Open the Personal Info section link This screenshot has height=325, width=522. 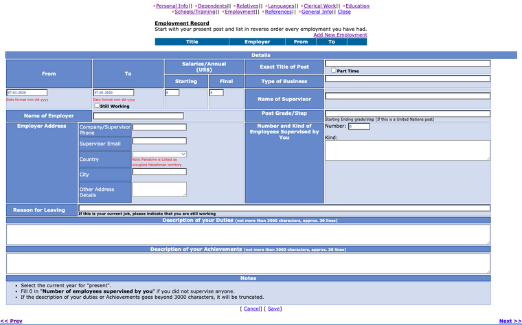172,5
